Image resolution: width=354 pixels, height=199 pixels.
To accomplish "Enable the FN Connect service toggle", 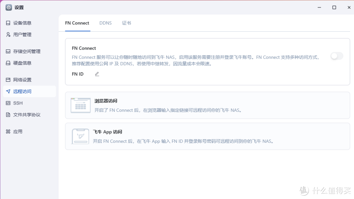I will point(337,56).
